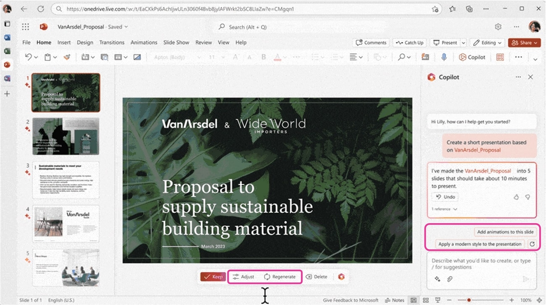
Task: Open the Share dropdown button
Action: (524, 43)
